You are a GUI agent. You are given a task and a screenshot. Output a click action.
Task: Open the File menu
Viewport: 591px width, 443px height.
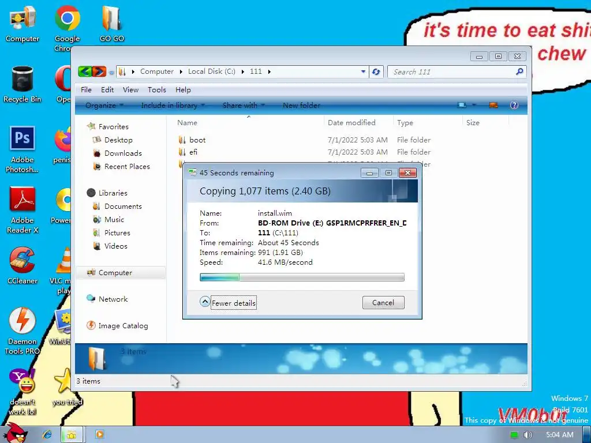[x=86, y=89]
